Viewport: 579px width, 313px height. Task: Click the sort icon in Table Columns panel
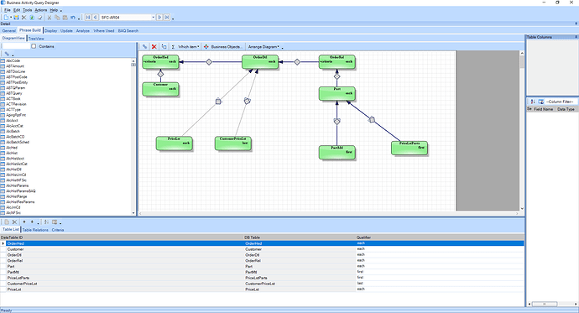(533, 102)
